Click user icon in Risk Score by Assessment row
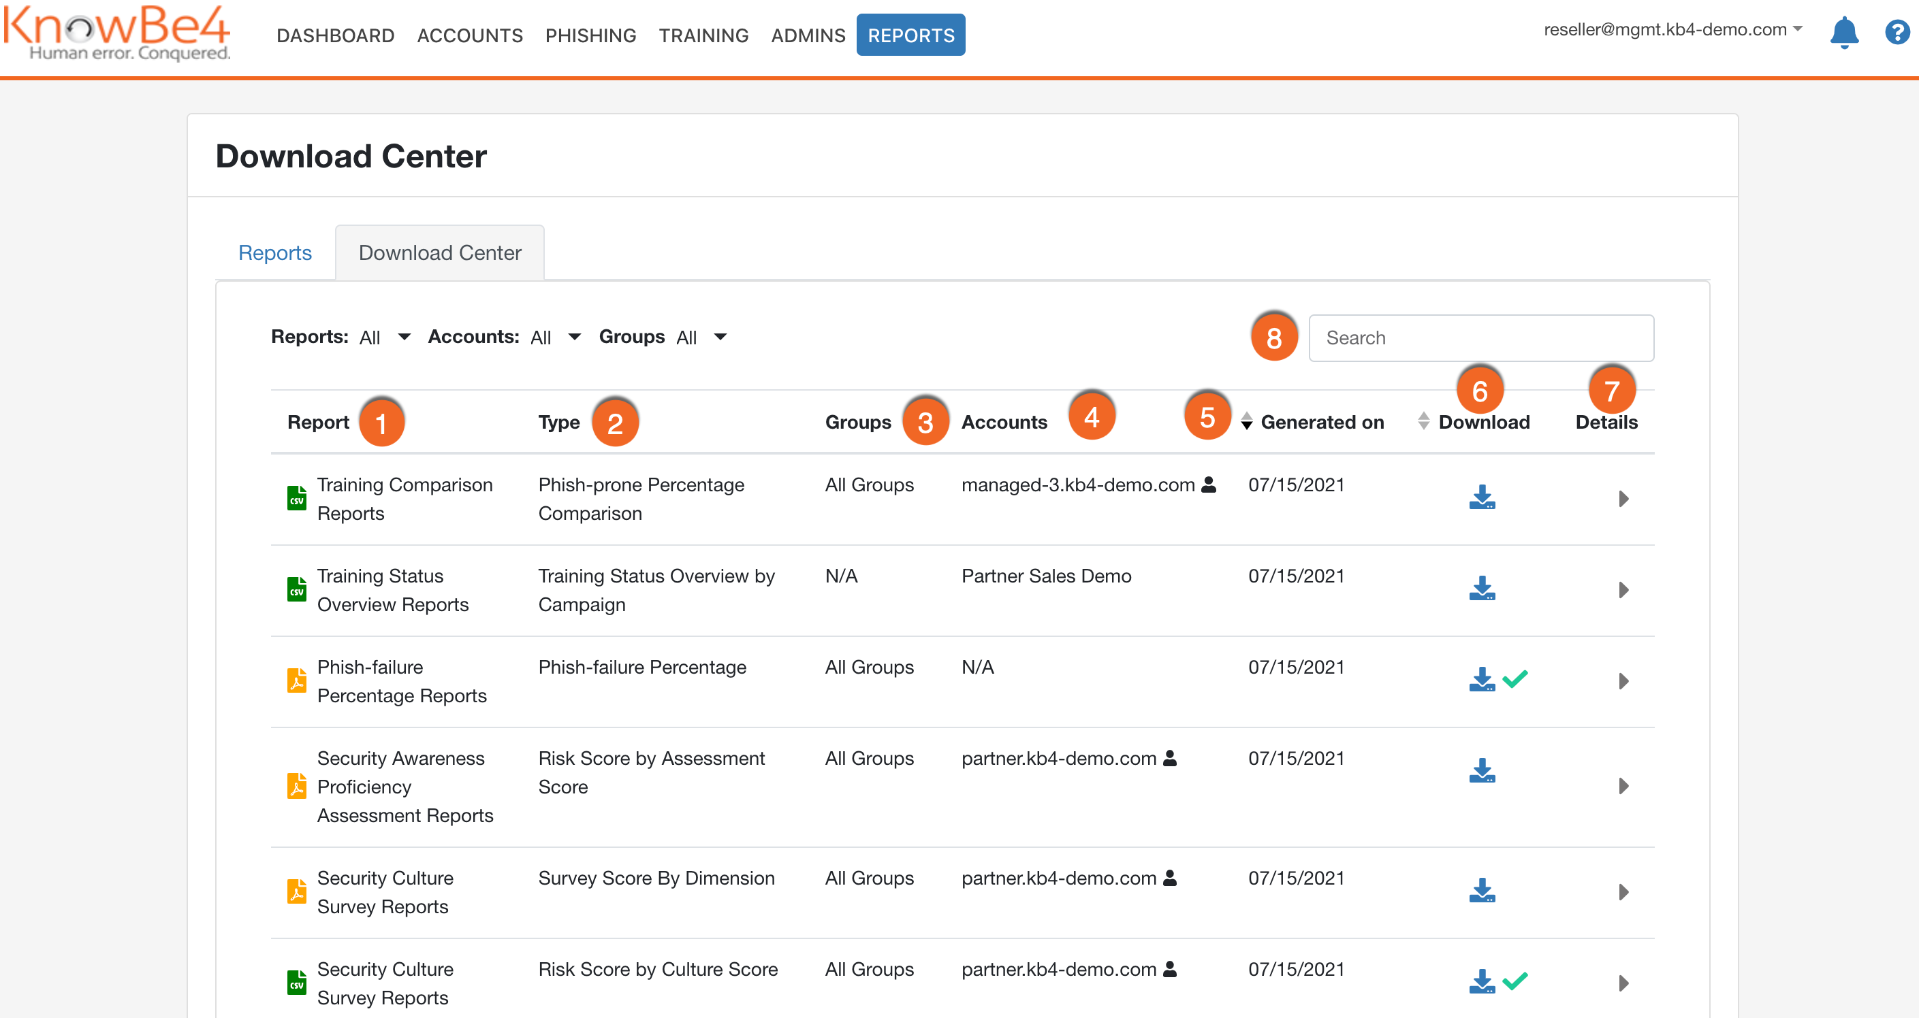The width and height of the screenshot is (1919, 1018). point(1171,758)
